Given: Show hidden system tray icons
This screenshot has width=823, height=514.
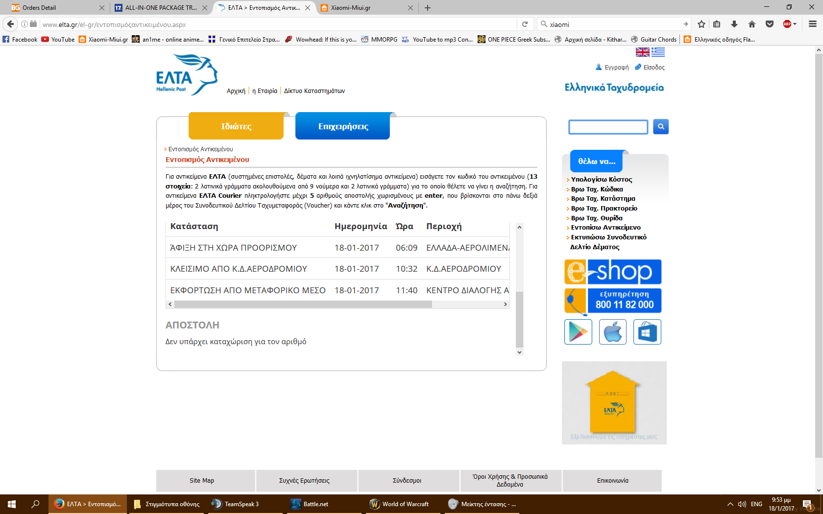Looking at the screenshot, I should (x=730, y=504).
